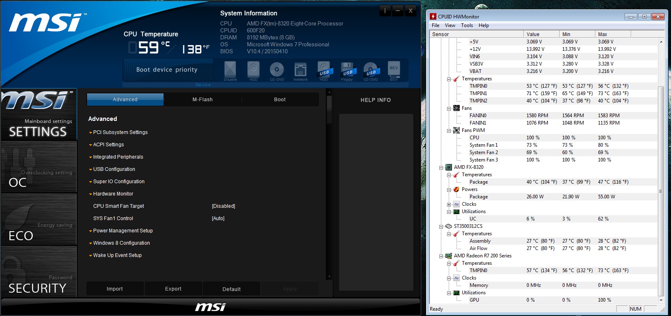Open Power Management Setup
The height and width of the screenshot is (316, 671).
tap(123, 231)
